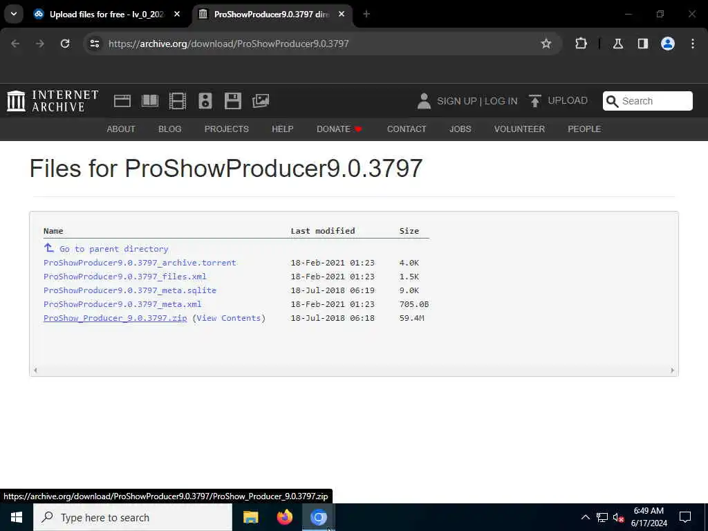708x531 pixels.
Task: Download ProShowProducer9.0.3797_archive.torrent
Action: click(140, 263)
